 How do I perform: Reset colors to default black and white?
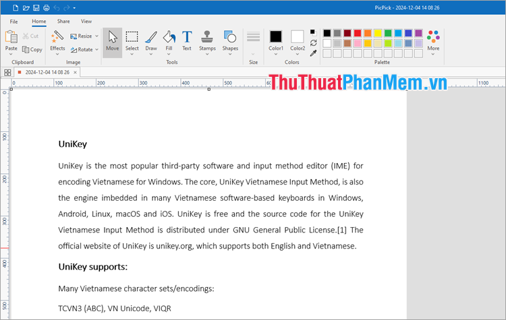[x=313, y=32]
